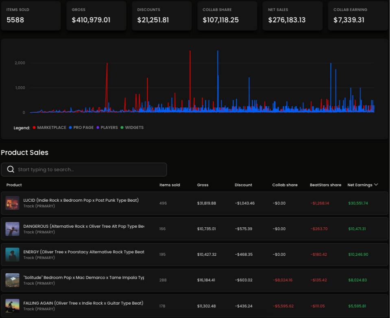Open the LUCID track cover thumbnail
Viewport: 390px width, 318px height.
tap(13, 203)
